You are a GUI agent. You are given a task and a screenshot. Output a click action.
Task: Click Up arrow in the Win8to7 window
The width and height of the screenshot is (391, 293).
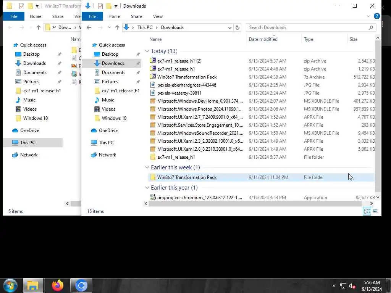click(x=39, y=27)
